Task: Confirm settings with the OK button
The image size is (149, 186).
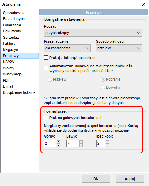Action: pyautogui.click(x=96, y=179)
